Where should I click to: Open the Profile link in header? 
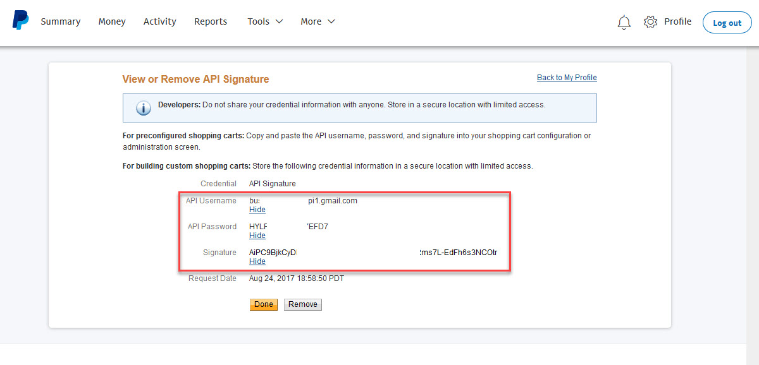678,21
